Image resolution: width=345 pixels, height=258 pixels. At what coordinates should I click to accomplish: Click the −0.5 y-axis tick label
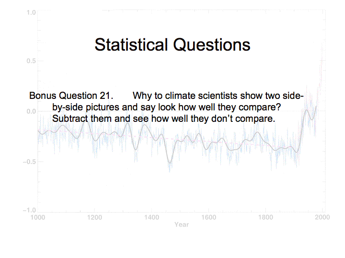click(x=30, y=161)
